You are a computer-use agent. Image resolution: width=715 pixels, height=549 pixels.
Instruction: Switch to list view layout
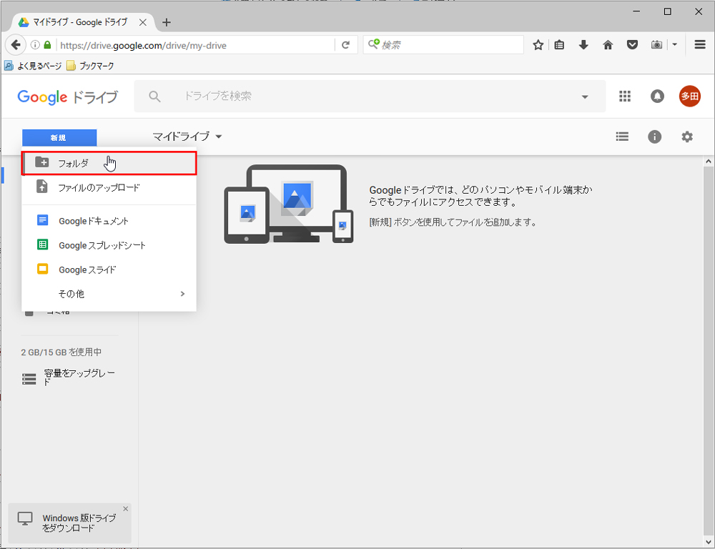(622, 137)
